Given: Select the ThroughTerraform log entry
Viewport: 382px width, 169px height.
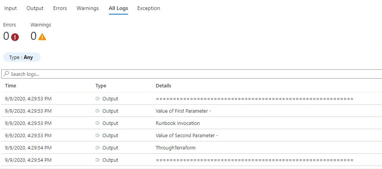Looking at the screenshot, I should [x=191, y=148].
